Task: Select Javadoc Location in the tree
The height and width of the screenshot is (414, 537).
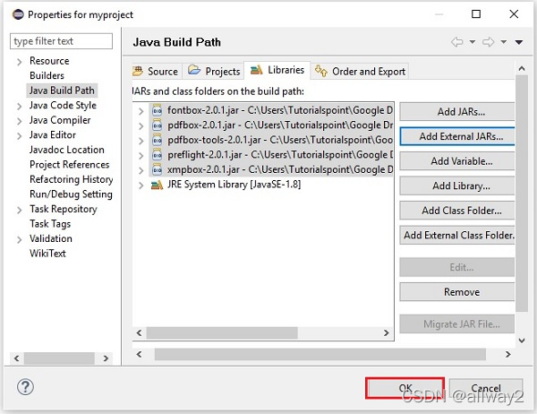Action: coord(67,150)
